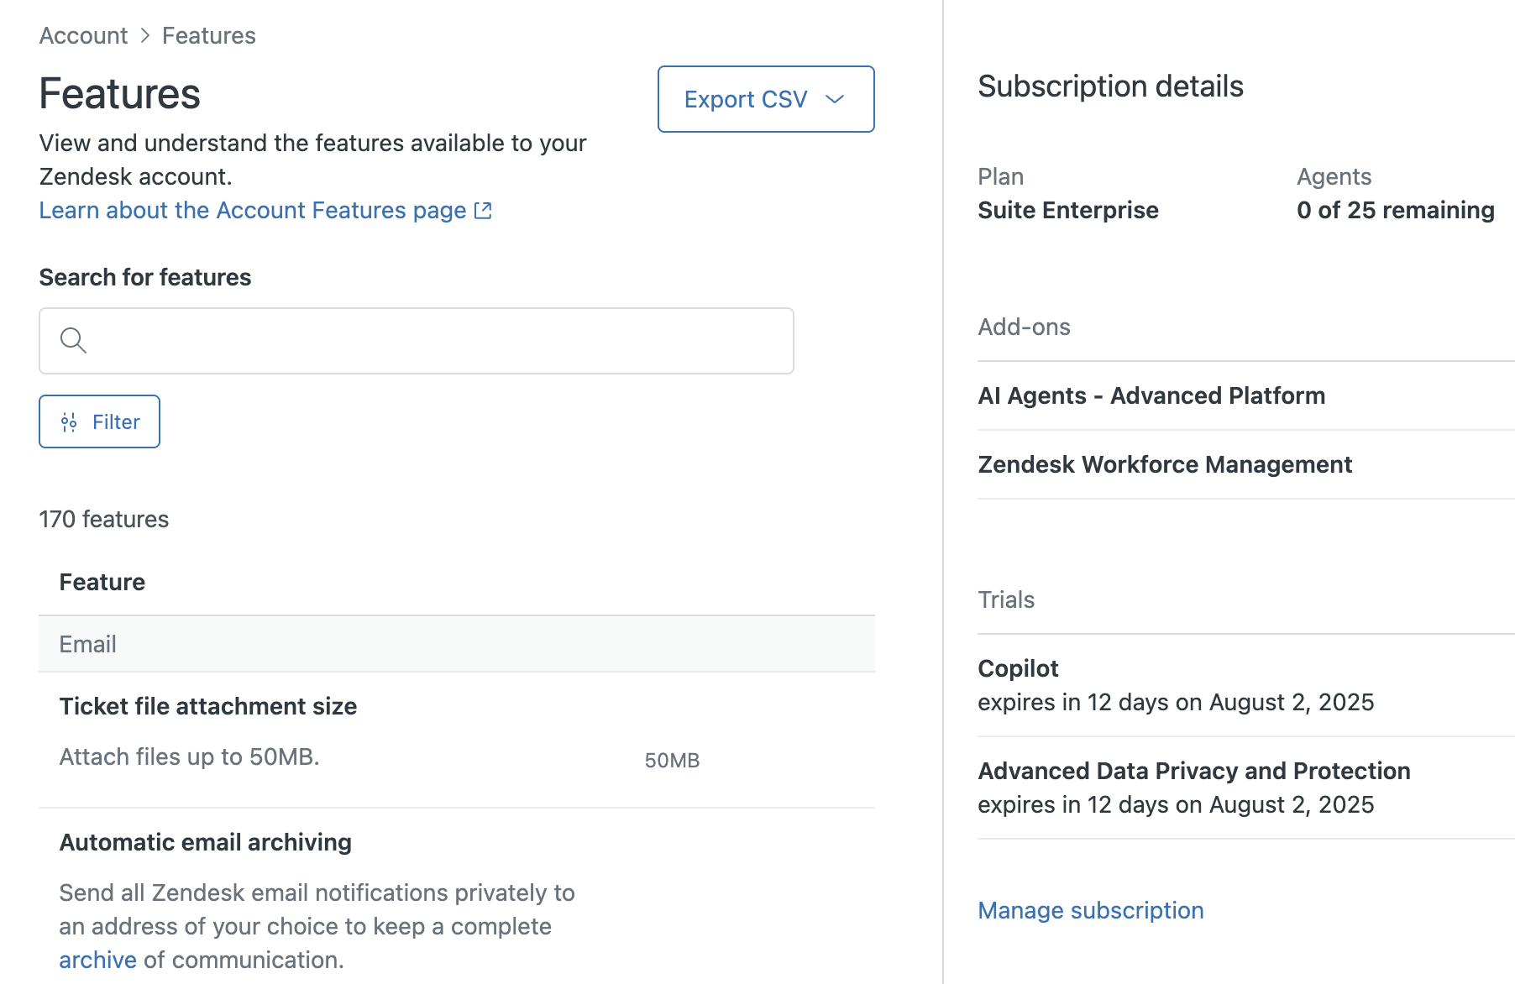Focus the Search for features field
Screen dimensions: 1515x984
pos(417,341)
